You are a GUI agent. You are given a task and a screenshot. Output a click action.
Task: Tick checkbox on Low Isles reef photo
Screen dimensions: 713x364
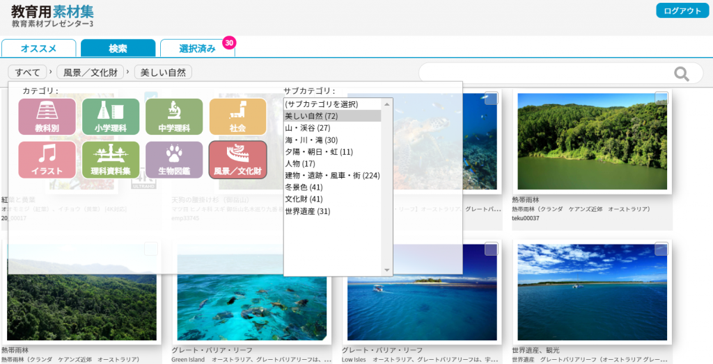pyautogui.click(x=491, y=249)
